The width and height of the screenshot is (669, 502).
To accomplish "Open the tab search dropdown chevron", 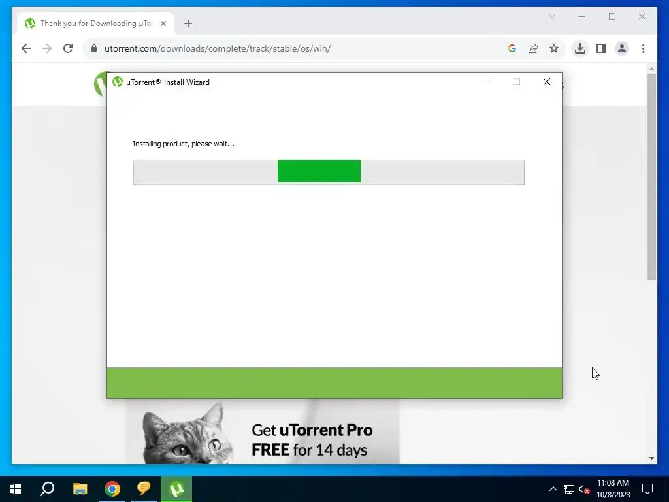I will point(551,16).
